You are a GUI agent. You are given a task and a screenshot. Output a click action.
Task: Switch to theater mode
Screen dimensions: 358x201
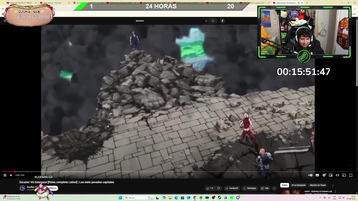tap(337, 175)
